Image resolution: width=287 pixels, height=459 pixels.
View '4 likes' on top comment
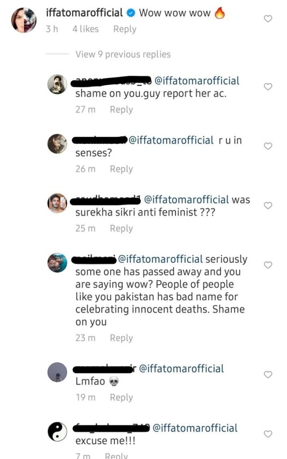(85, 29)
